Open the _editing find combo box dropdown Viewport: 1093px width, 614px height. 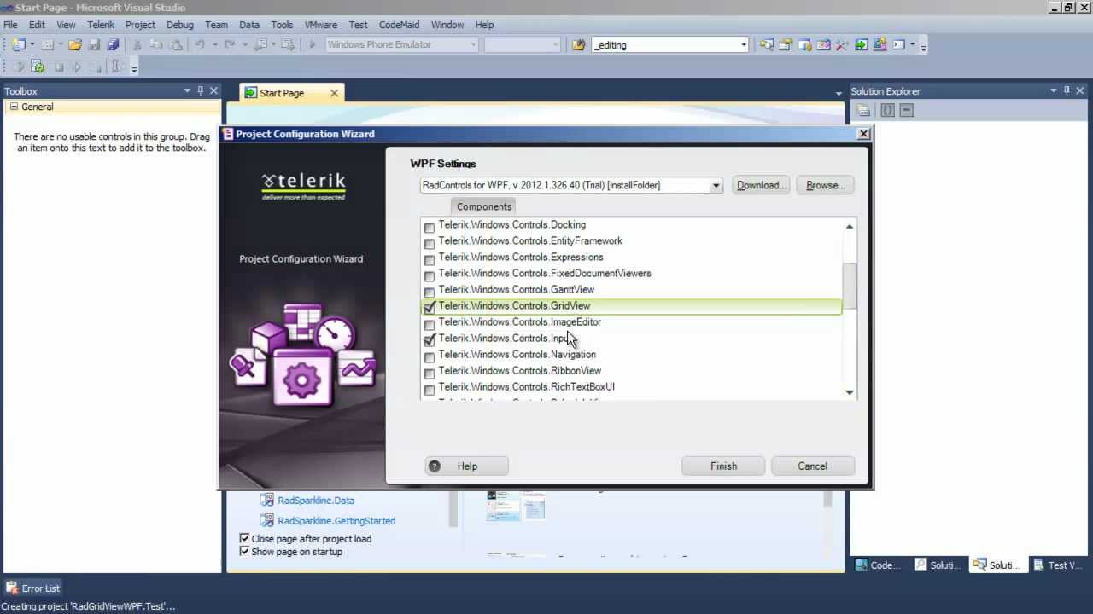(743, 44)
